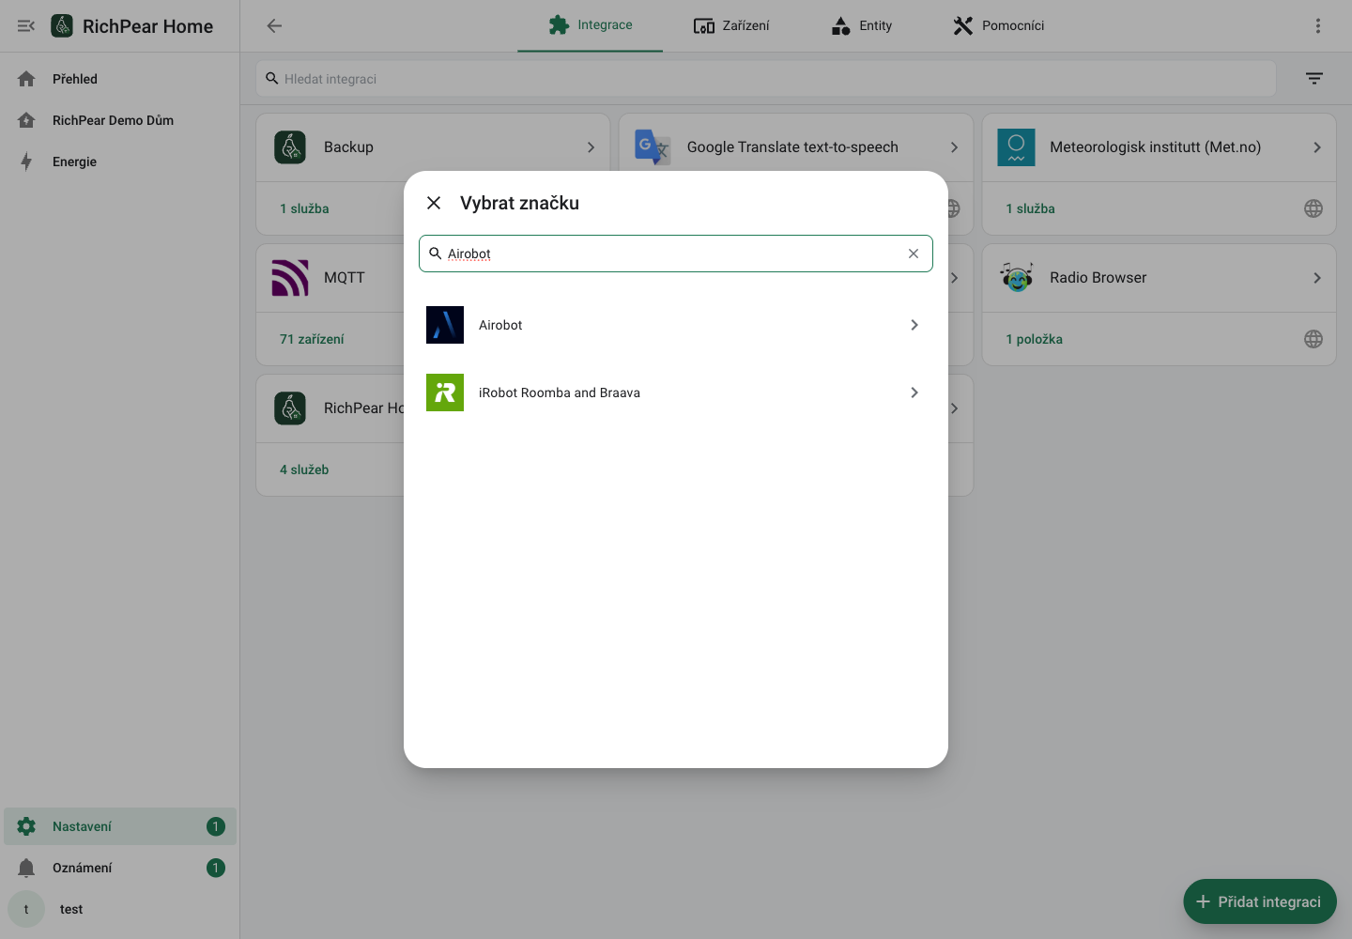Open the three-dot overflow menu
1352x939 pixels.
pos(1318,26)
